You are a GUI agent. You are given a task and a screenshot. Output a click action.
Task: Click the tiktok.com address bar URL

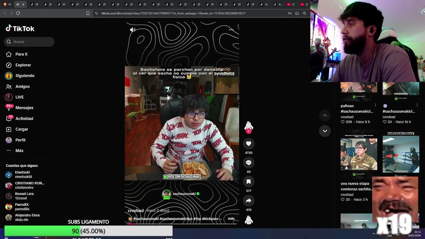173,13
